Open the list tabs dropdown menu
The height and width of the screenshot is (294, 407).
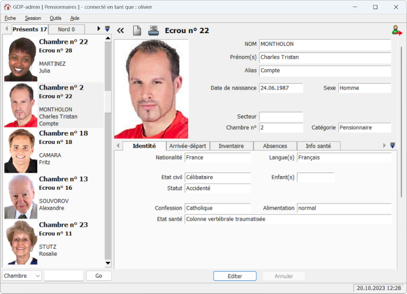107,29
